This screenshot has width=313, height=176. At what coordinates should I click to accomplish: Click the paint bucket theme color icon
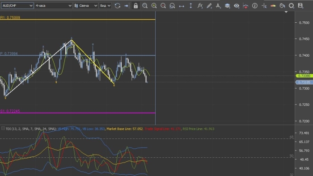click(282, 5)
